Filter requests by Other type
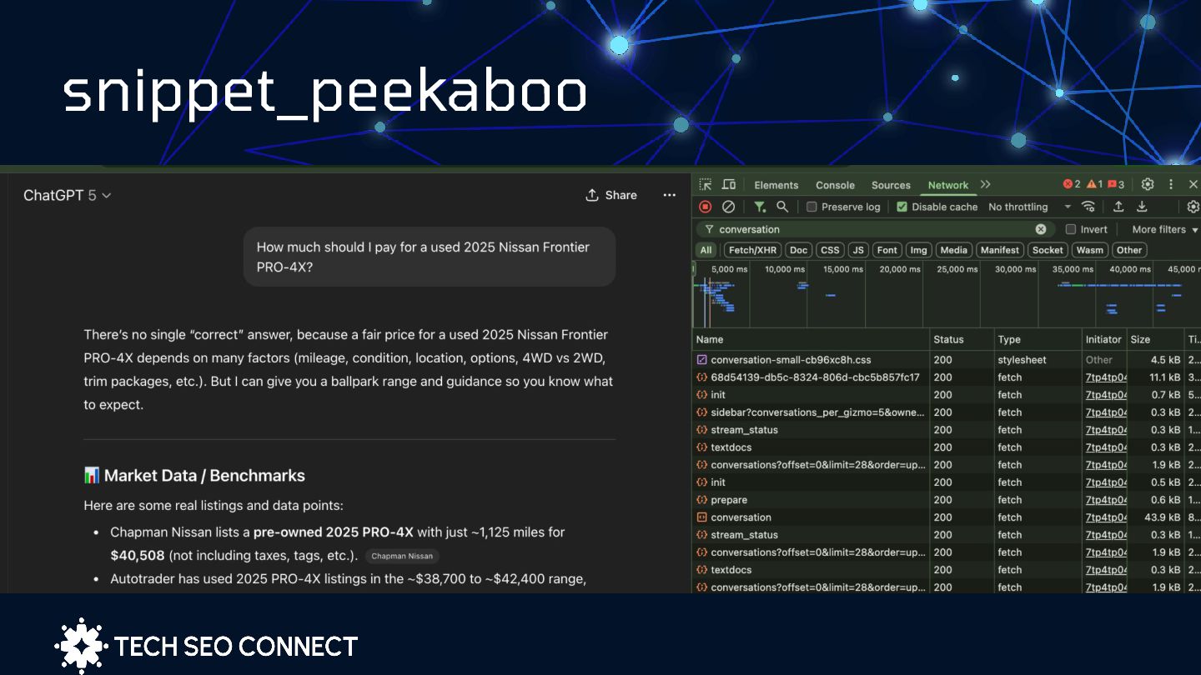Image resolution: width=1201 pixels, height=675 pixels. point(1129,250)
